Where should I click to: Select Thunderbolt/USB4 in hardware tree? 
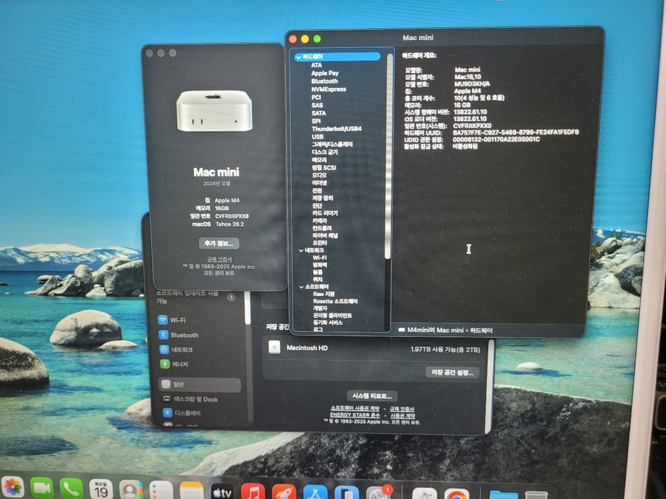click(337, 128)
